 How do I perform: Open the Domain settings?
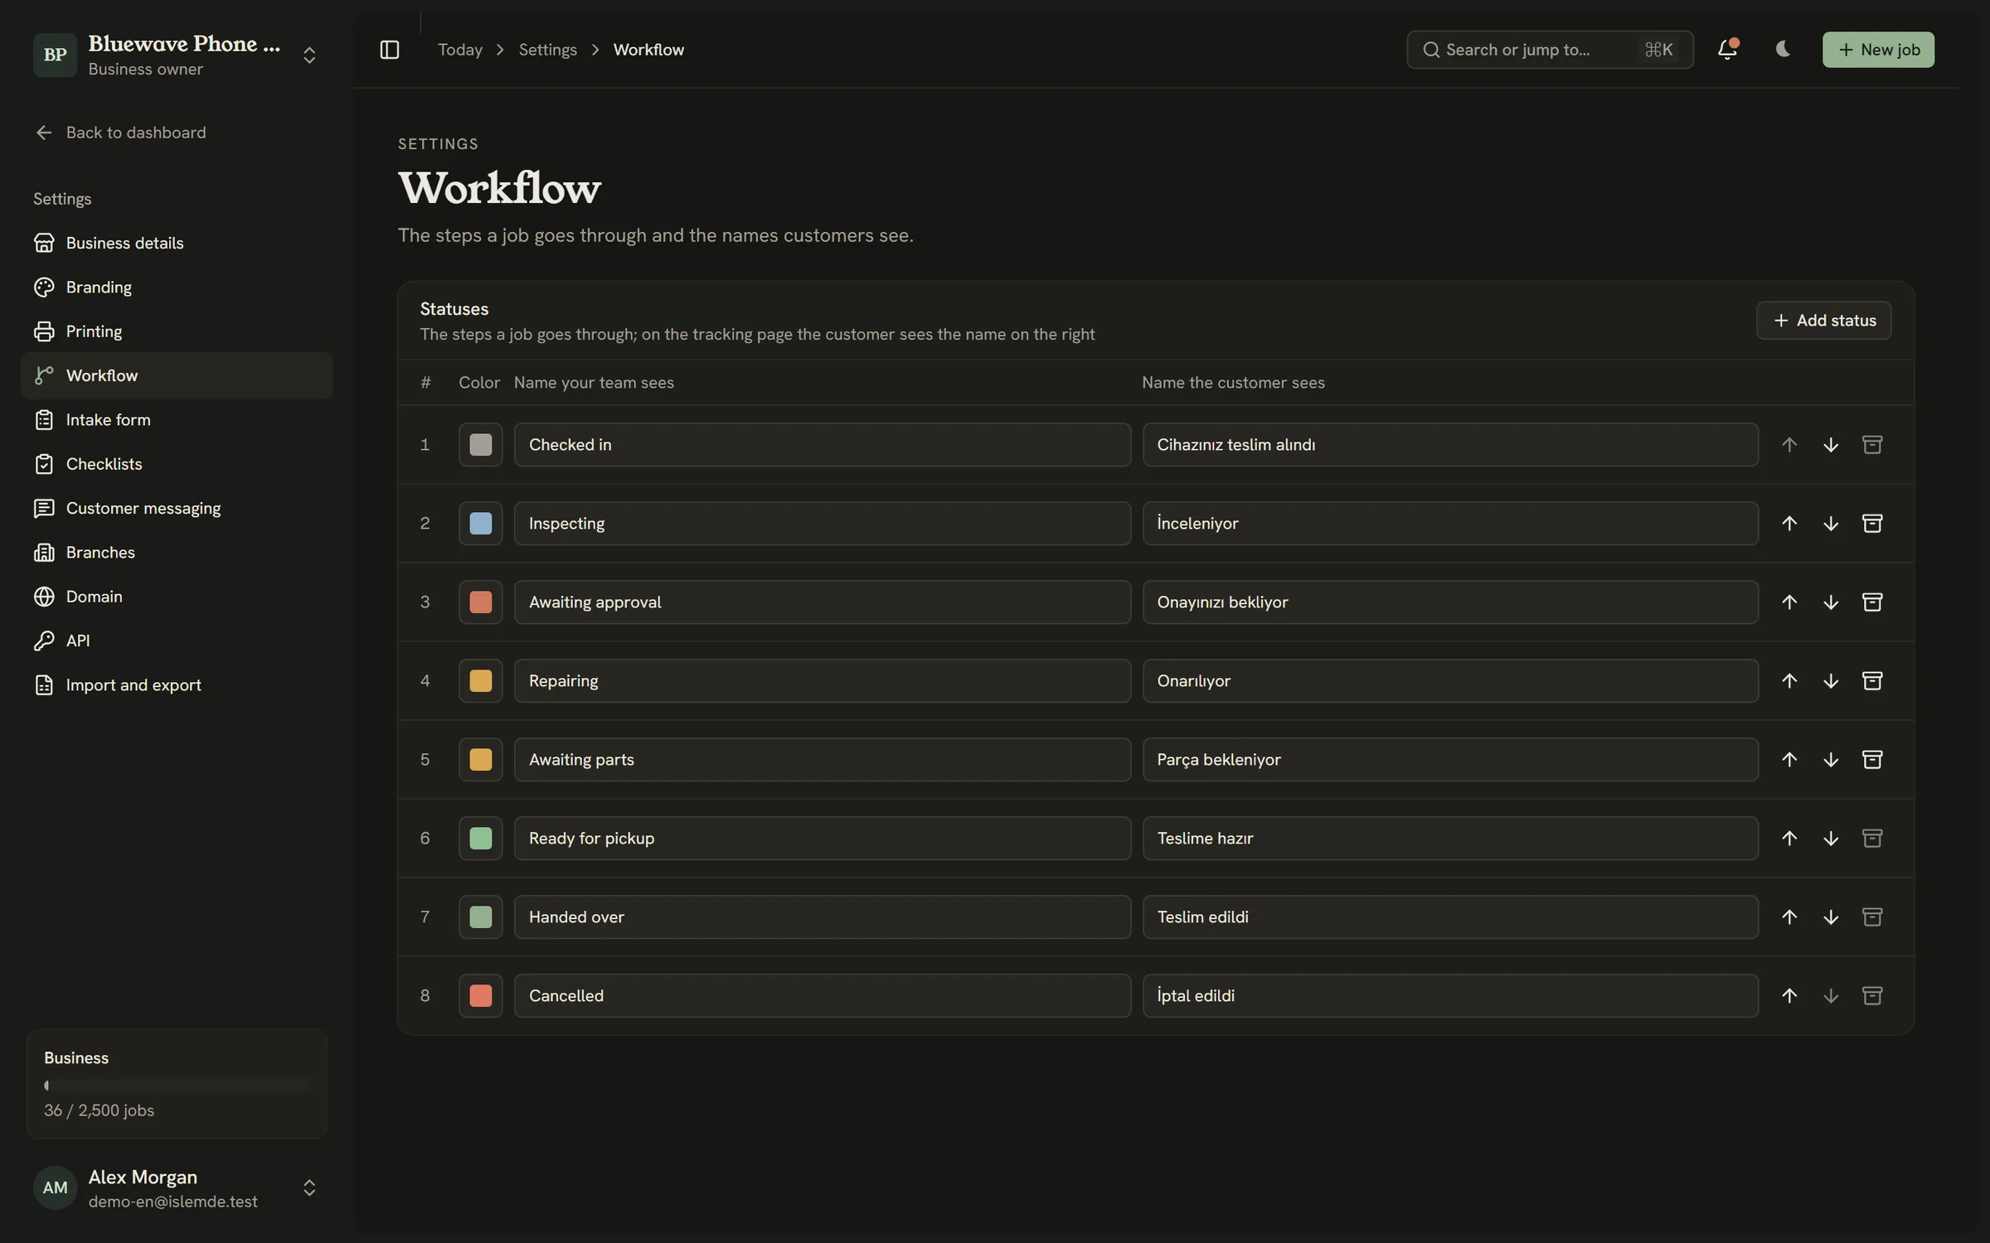[177, 597]
